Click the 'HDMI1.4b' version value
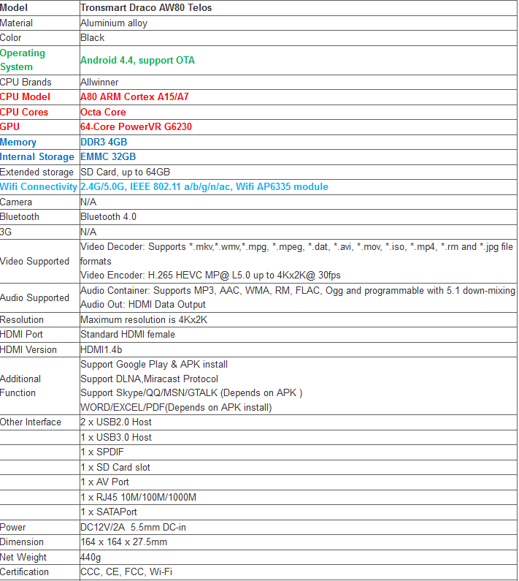The height and width of the screenshot is (581, 519). tap(101, 350)
